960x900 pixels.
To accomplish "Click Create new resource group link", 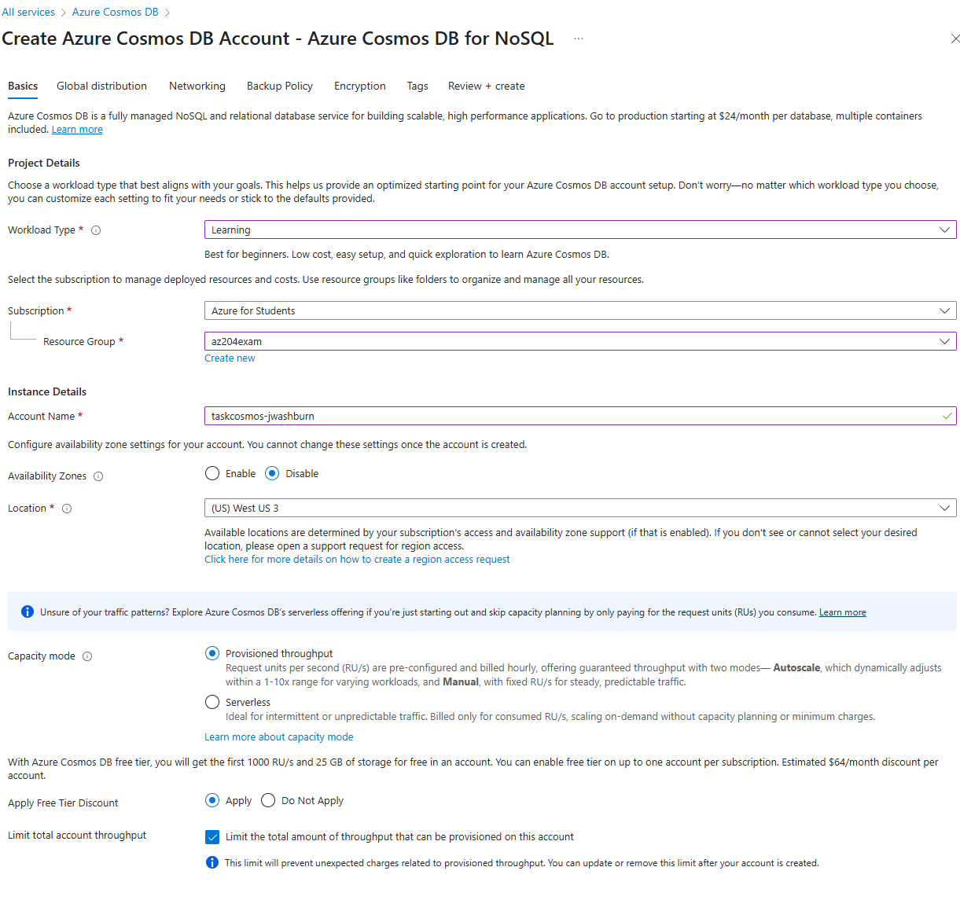I will 230,358.
